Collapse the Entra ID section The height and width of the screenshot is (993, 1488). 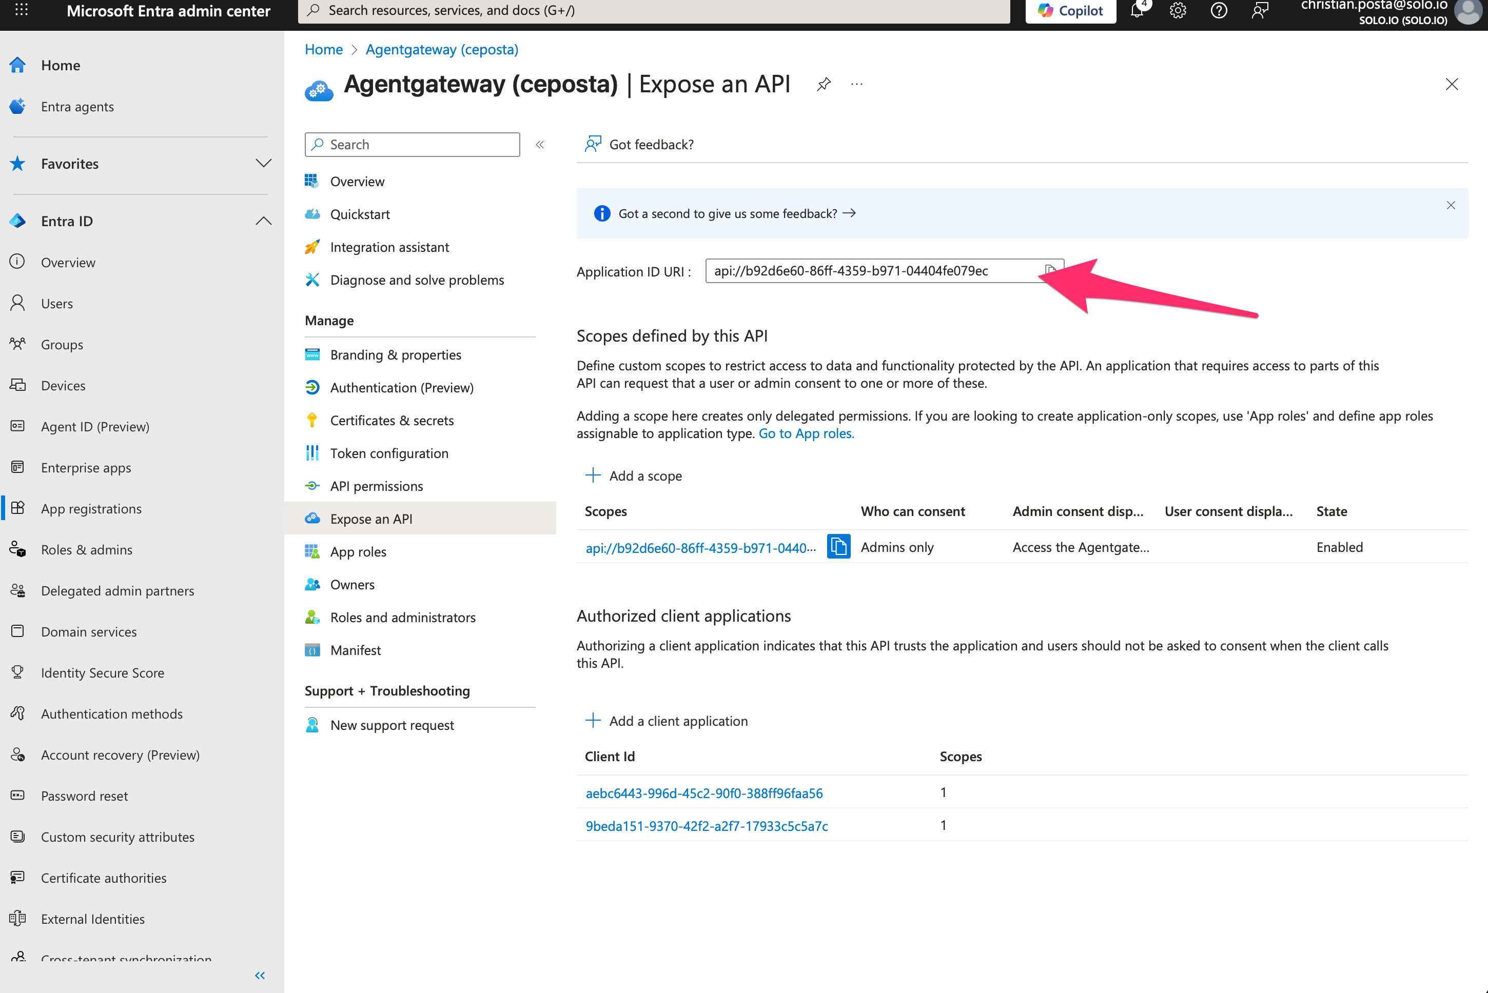[x=263, y=221]
